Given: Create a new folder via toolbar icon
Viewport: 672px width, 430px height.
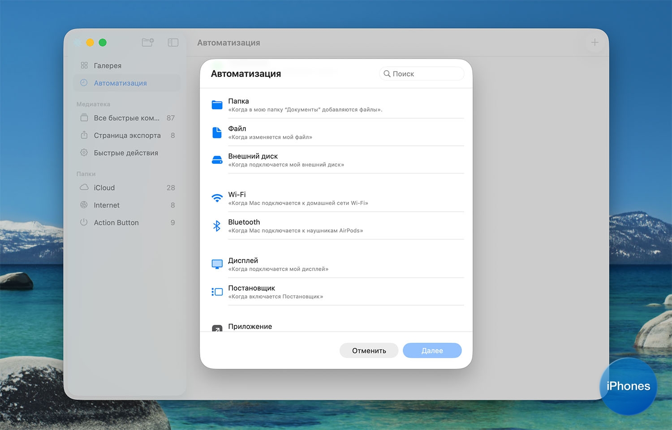Looking at the screenshot, I should point(147,43).
